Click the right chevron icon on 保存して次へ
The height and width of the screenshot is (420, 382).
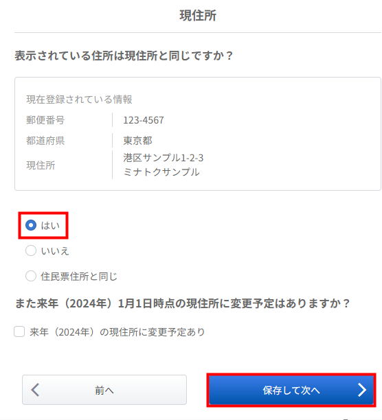[362, 390]
